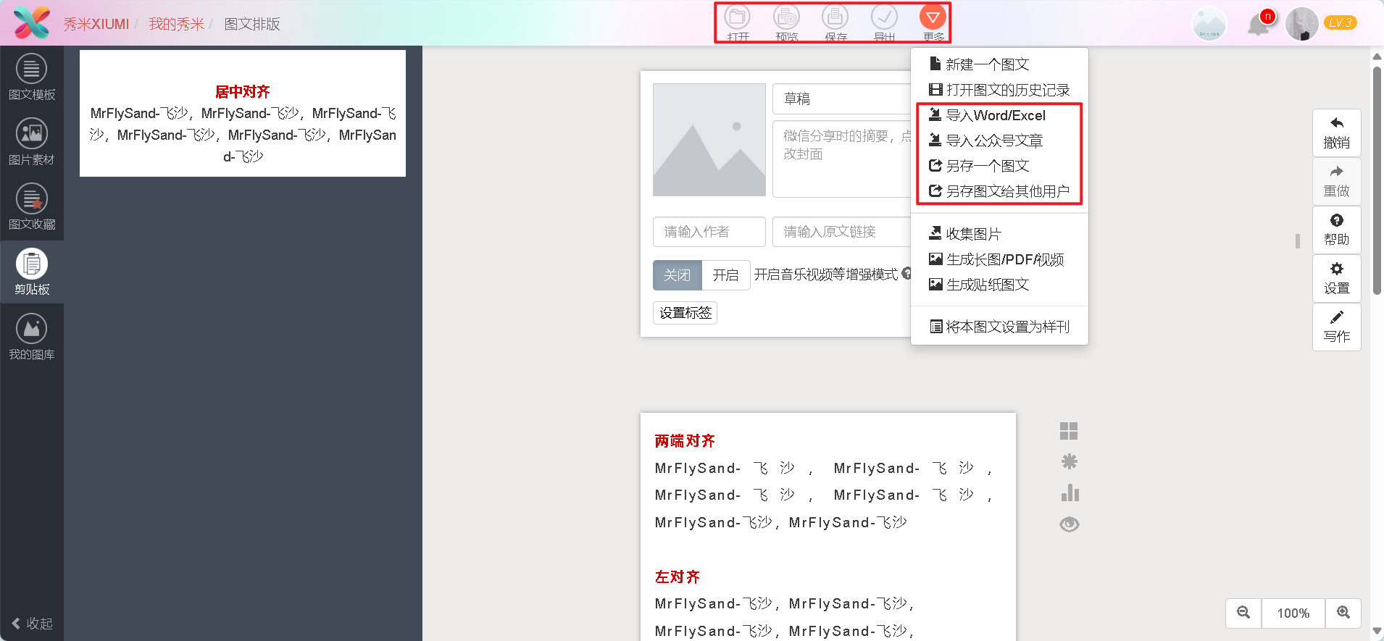Click the 左对齐 heading in article

(678, 577)
